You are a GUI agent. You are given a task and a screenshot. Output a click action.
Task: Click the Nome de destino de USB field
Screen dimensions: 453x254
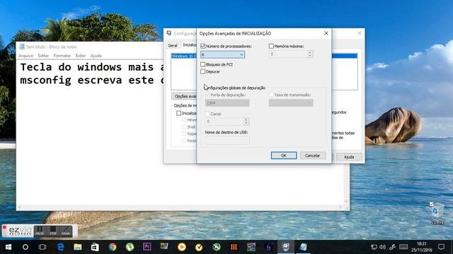(x=227, y=140)
